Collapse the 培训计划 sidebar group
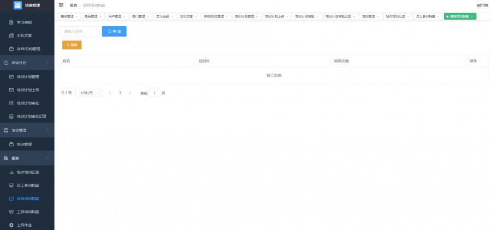 [x=48, y=63]
